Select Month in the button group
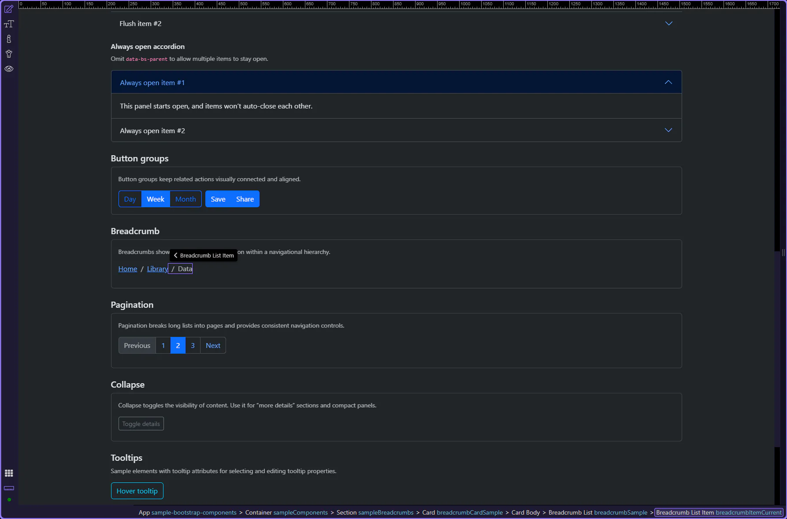Viewport: 787px width, 519px height. 186,199
